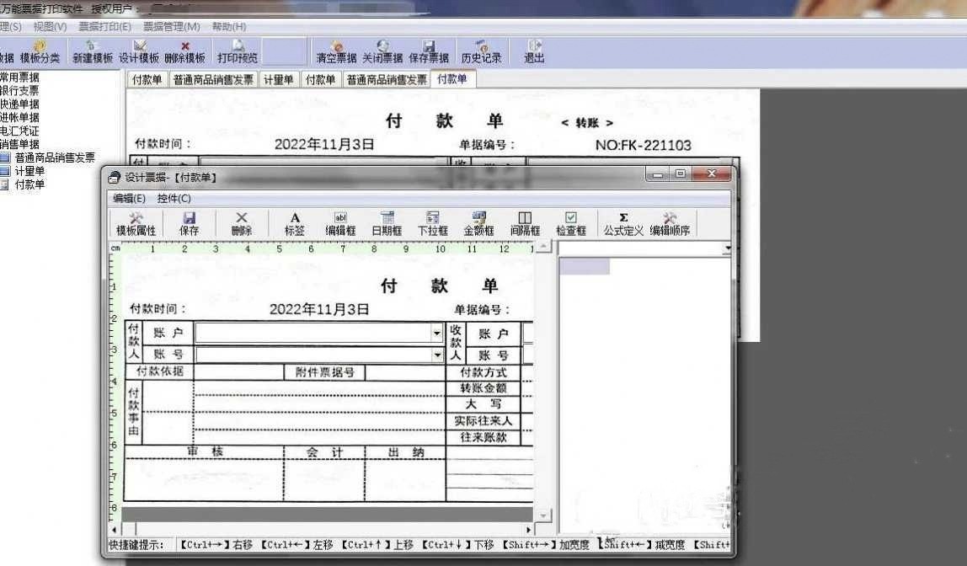Click the 退出 exit icon

click(534, 51)
